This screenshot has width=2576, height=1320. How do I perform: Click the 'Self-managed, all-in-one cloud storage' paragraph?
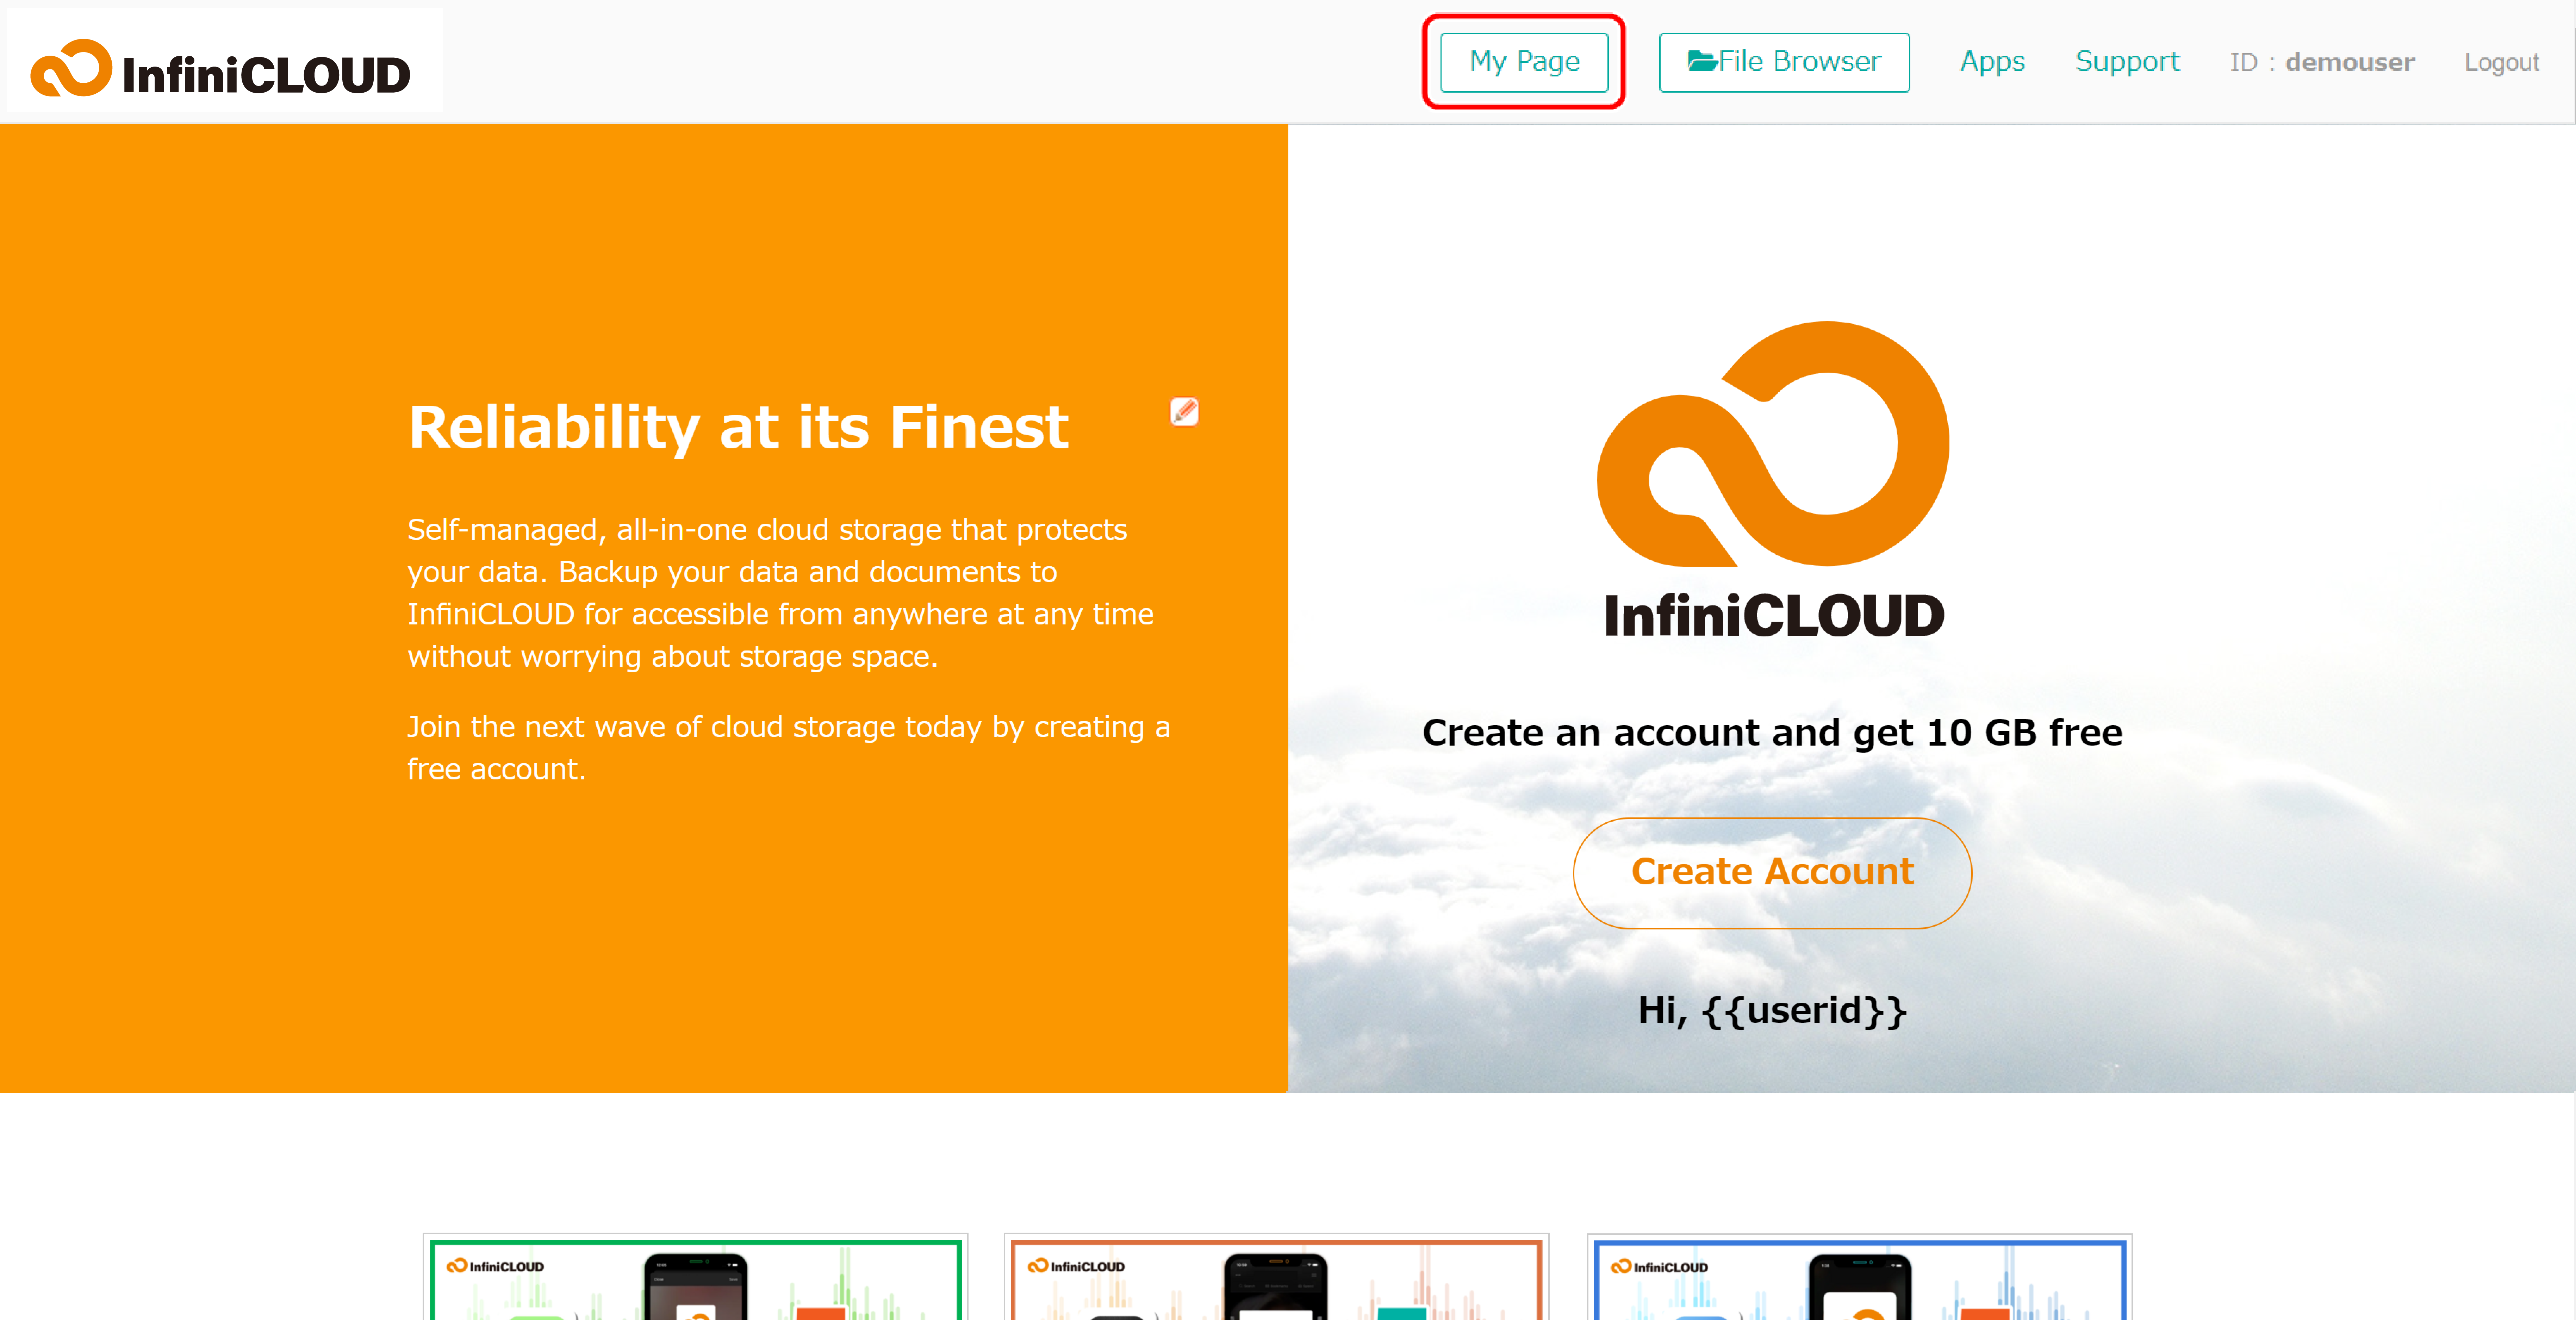(x=780, y=593)
